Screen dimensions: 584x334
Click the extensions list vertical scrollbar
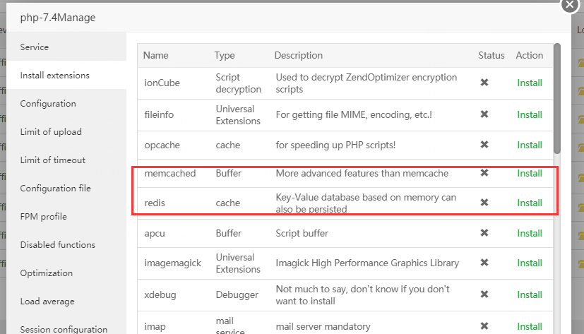tap(557, 99)
